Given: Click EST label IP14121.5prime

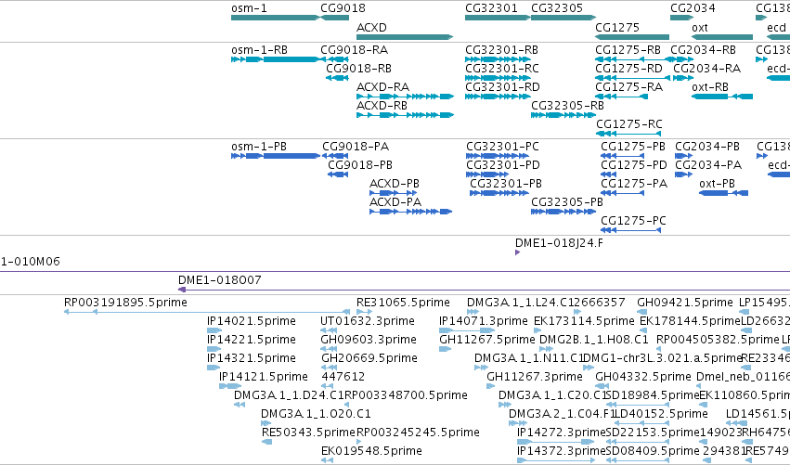Looking at the screenshot, I should tap(264, 377).
